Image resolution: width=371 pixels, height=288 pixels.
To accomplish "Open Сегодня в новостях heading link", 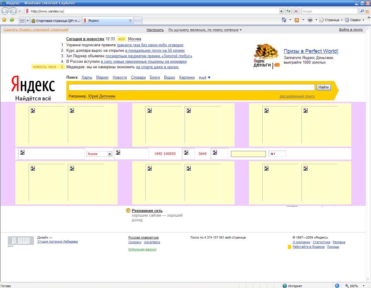I will (x=85, y=39).
